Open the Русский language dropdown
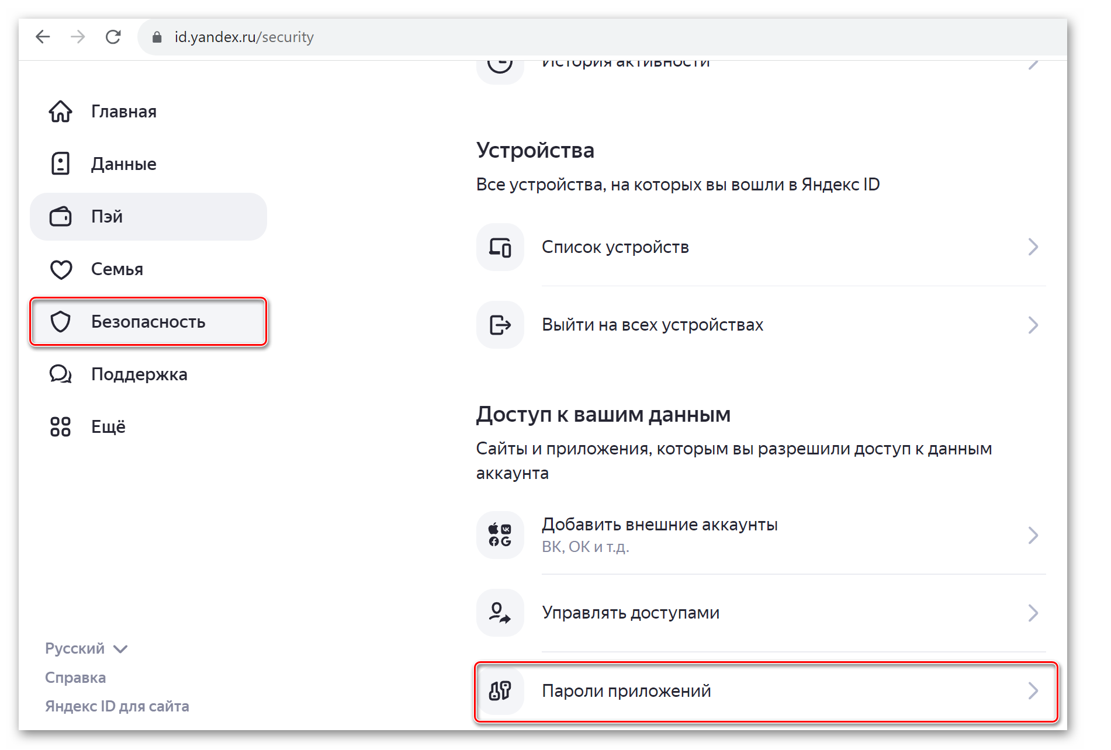This screenshot has width=1111, height=750. point(86,648)
